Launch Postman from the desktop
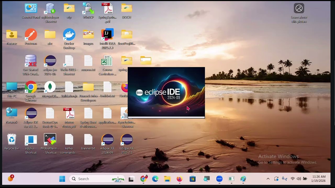The height and width of the screenshot is (188, 335). coord(31,37)
